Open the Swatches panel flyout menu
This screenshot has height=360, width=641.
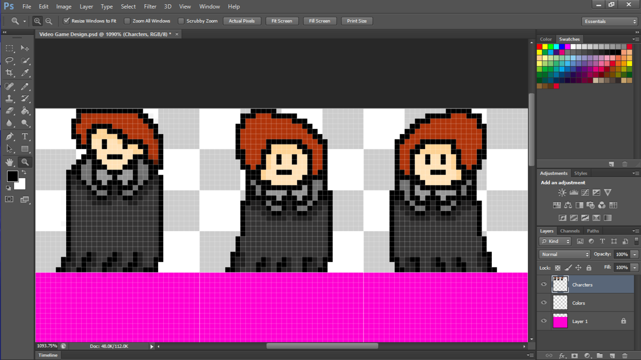635,39
